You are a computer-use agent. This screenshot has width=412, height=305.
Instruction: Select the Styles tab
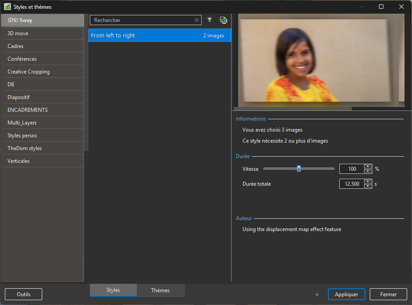coord(113,290)
